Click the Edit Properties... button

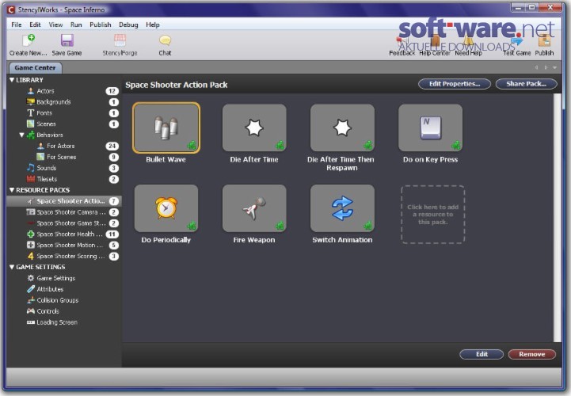click(x=455, y=84)
